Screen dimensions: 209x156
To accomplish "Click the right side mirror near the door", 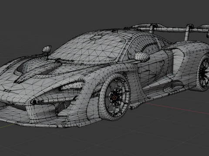I will click(x=142, y=56).
